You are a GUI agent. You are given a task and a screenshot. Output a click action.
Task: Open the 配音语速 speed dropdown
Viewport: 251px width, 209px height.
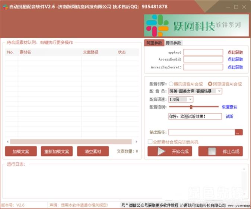[x=181, y=99]
